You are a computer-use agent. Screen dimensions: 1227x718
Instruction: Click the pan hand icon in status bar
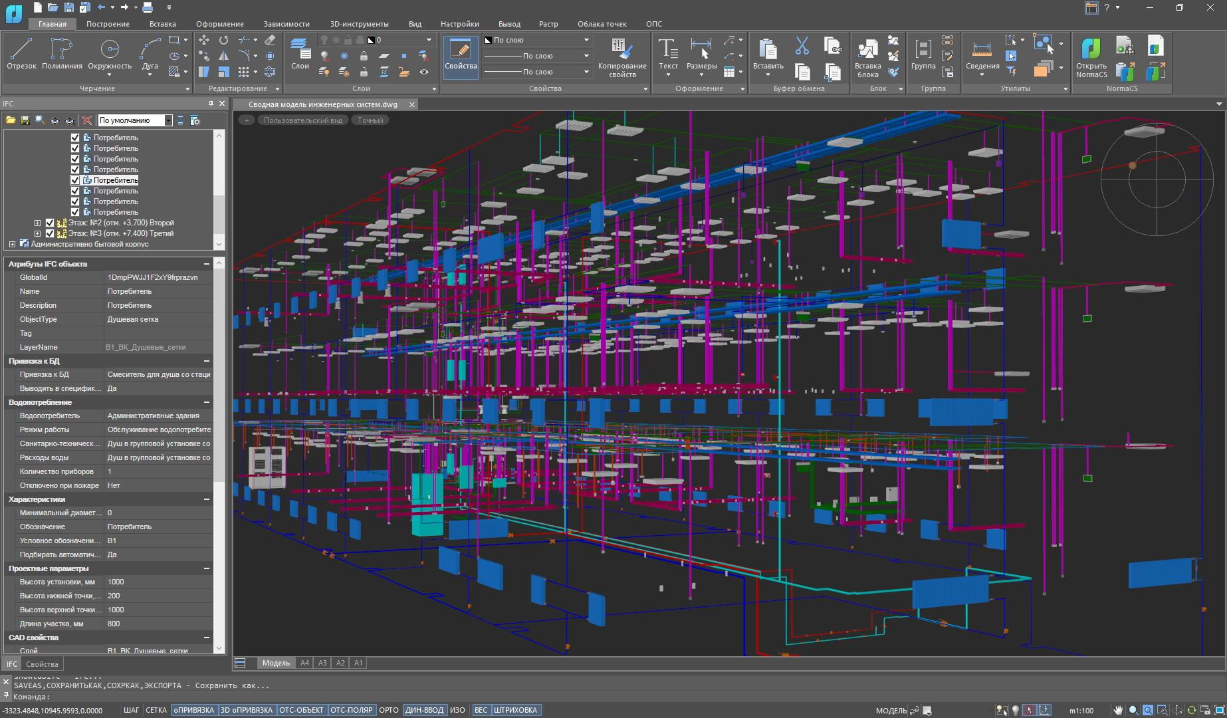(1119, 710)
